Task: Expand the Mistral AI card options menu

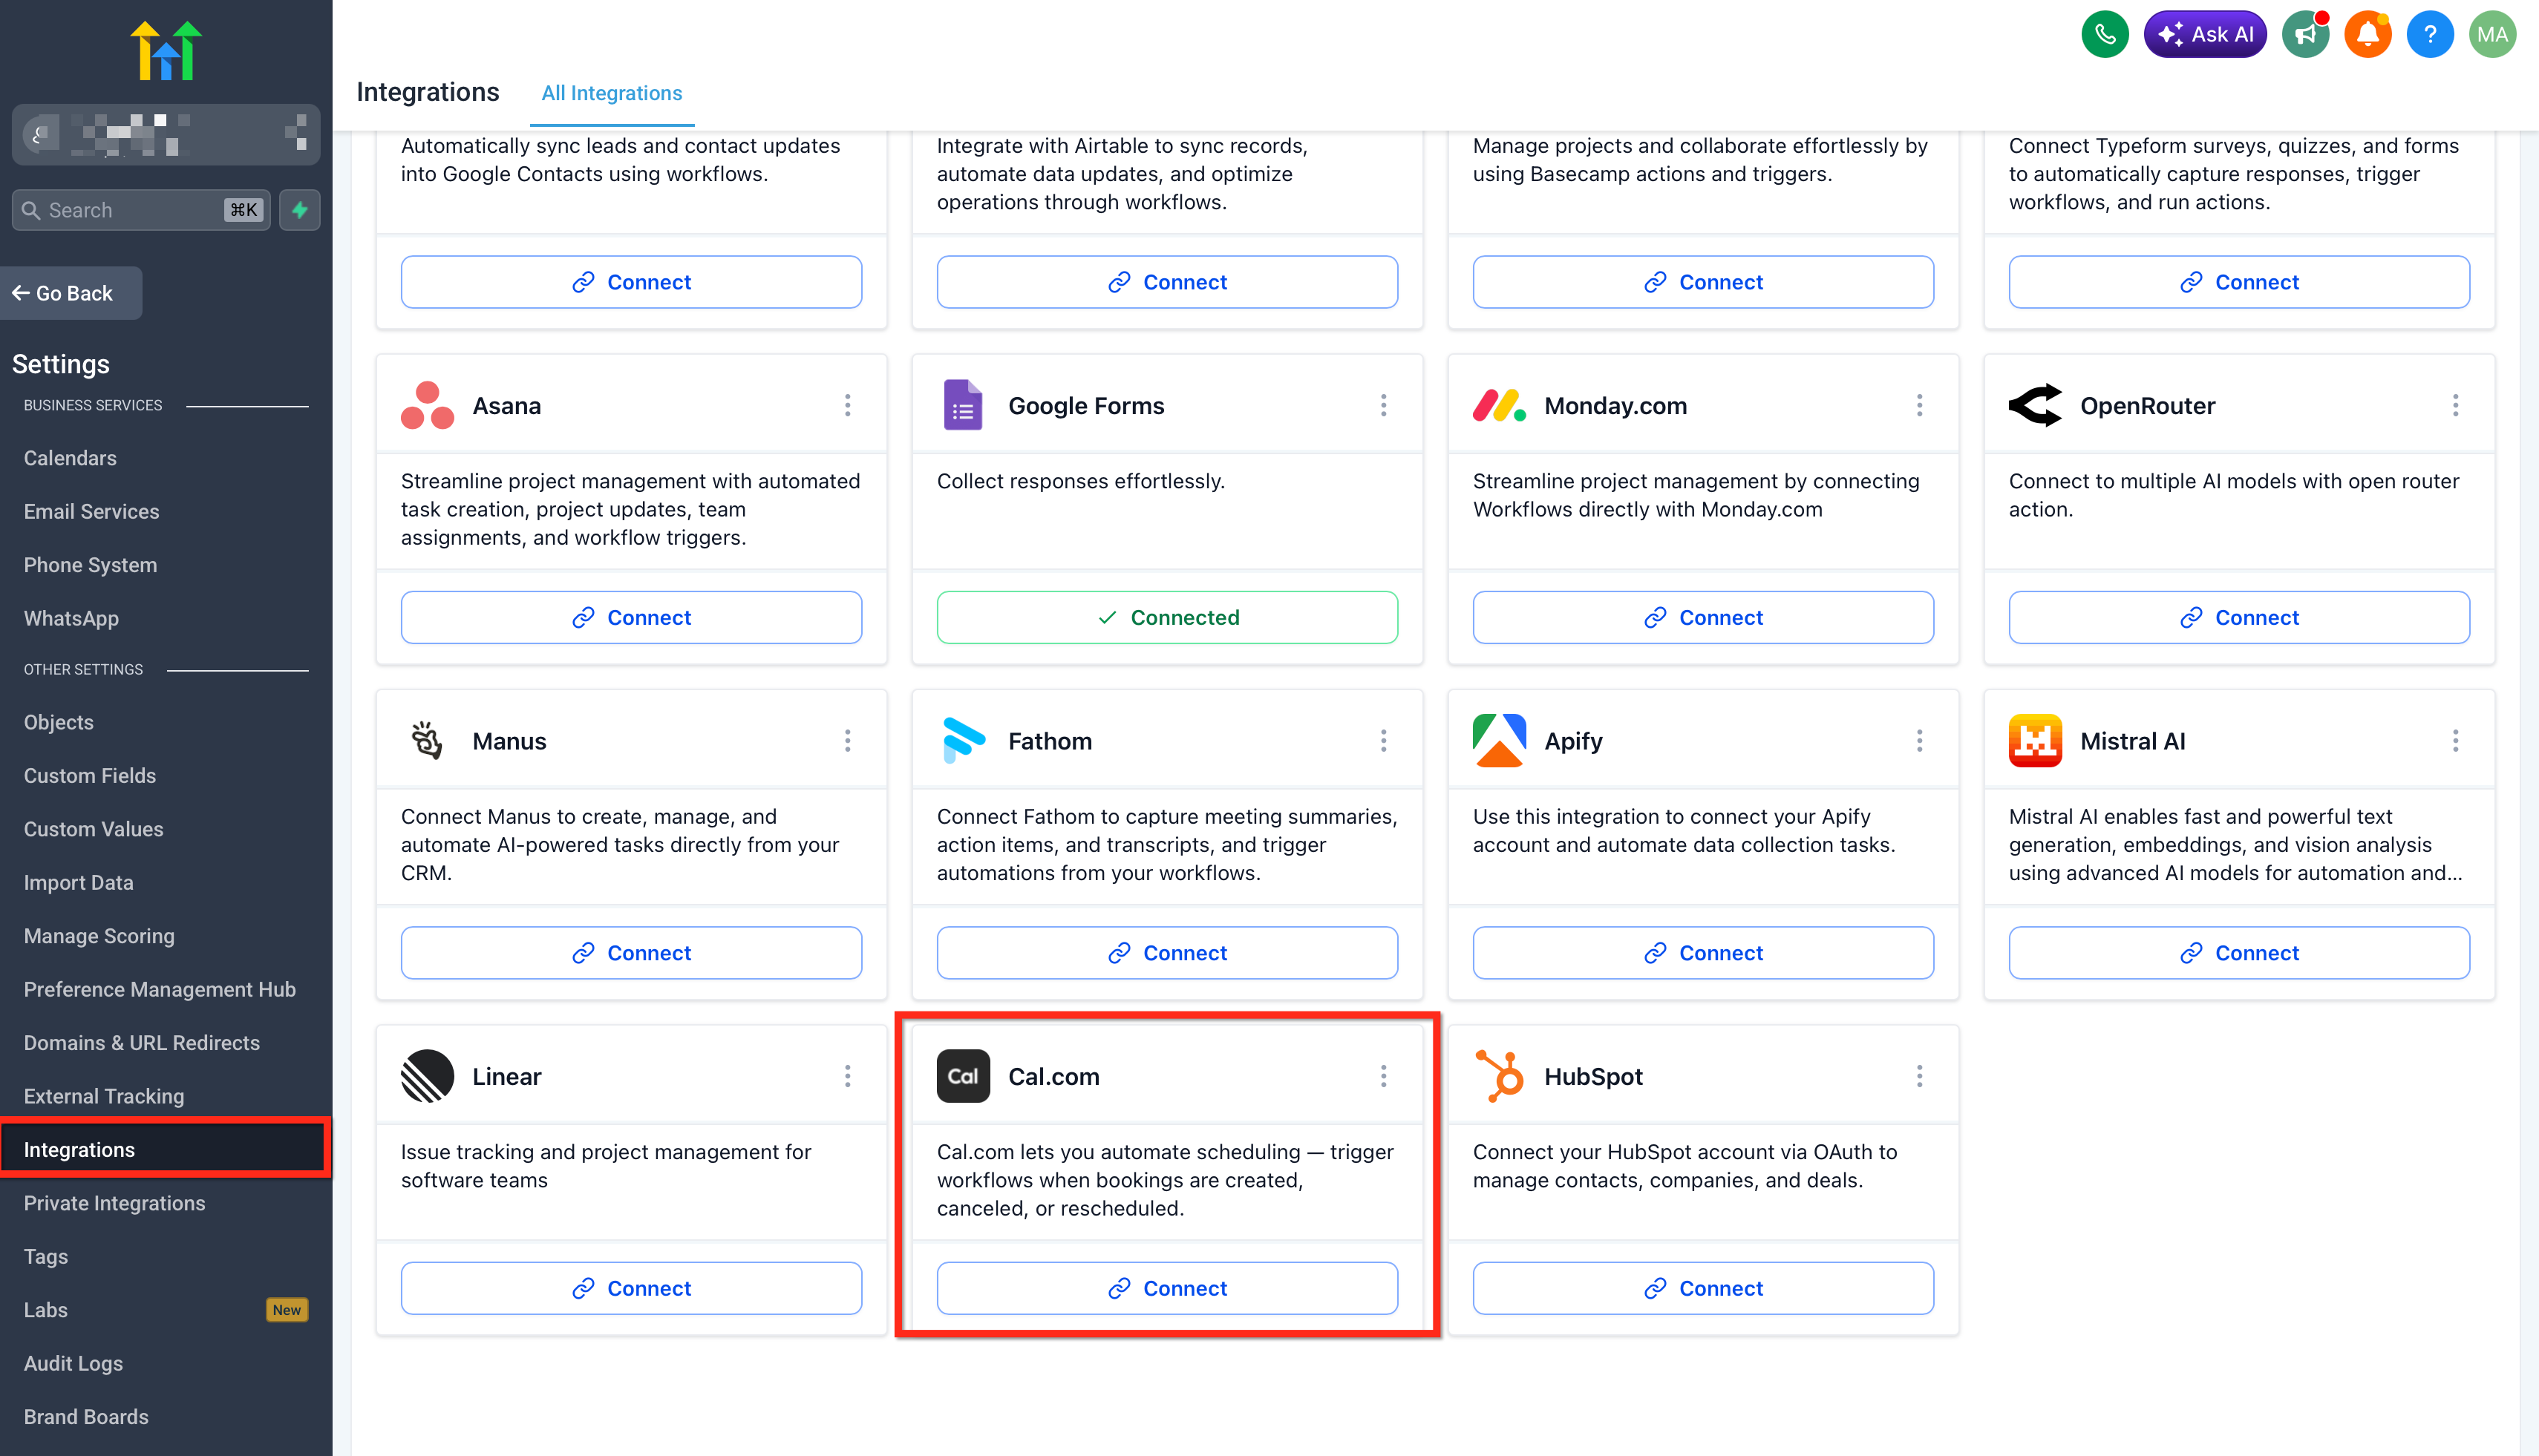Action: pos(2455,741)
